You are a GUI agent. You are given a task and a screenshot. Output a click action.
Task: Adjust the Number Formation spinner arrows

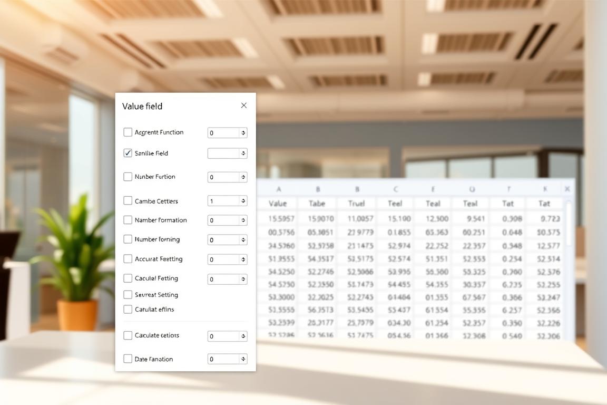pos(243,220)
